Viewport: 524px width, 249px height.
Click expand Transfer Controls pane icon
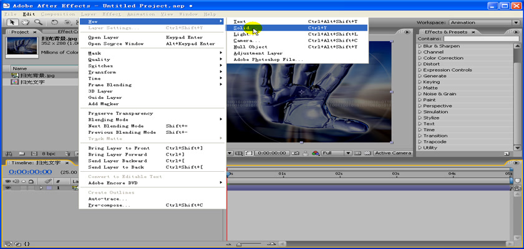tap(18, 243)
